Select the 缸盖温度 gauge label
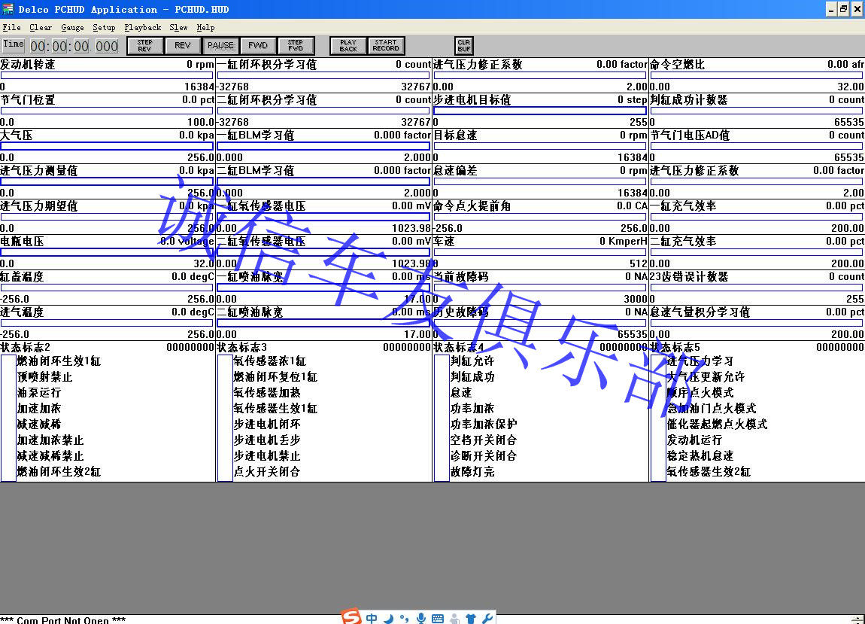The width and height of the screenshot is (865, 624). pyautogui.click(x=22, y=277)
